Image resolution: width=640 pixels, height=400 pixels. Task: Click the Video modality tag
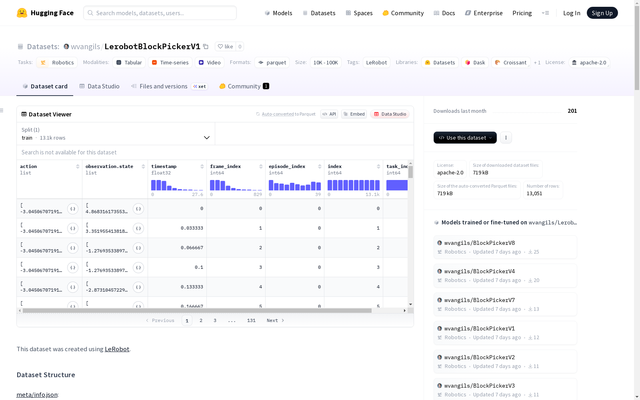coord(210,62)
